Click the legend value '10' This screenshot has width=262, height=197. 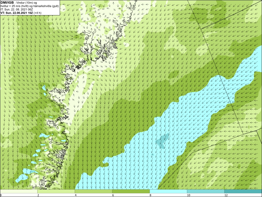coord(189,195)
